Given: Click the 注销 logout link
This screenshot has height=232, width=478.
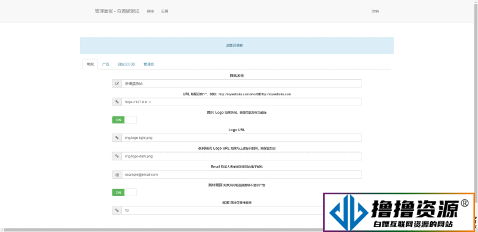Looking at the screenshot, I should [x=375, y=11].
